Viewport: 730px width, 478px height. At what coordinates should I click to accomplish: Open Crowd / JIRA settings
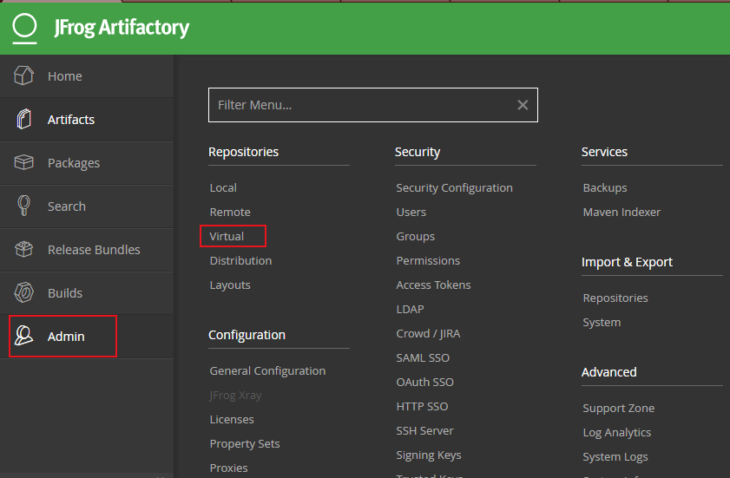point(428,333)
